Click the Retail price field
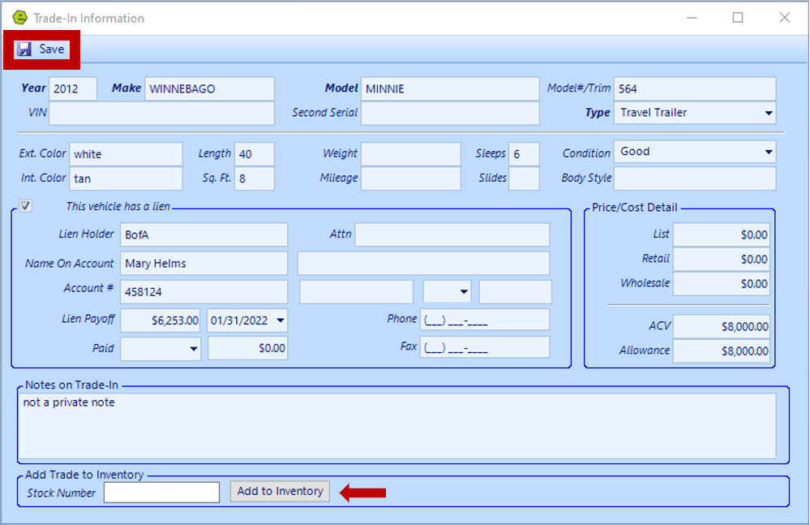The image size is (810, 525). point(721,259)
